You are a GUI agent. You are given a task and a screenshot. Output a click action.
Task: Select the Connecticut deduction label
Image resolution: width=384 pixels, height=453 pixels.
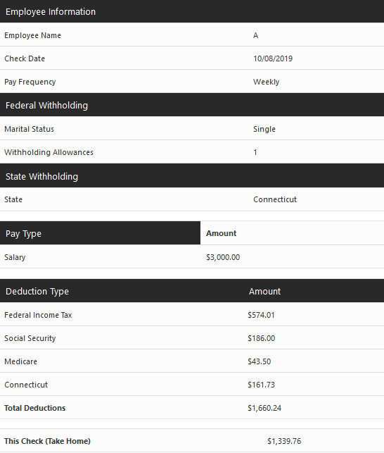coord(26,385)
